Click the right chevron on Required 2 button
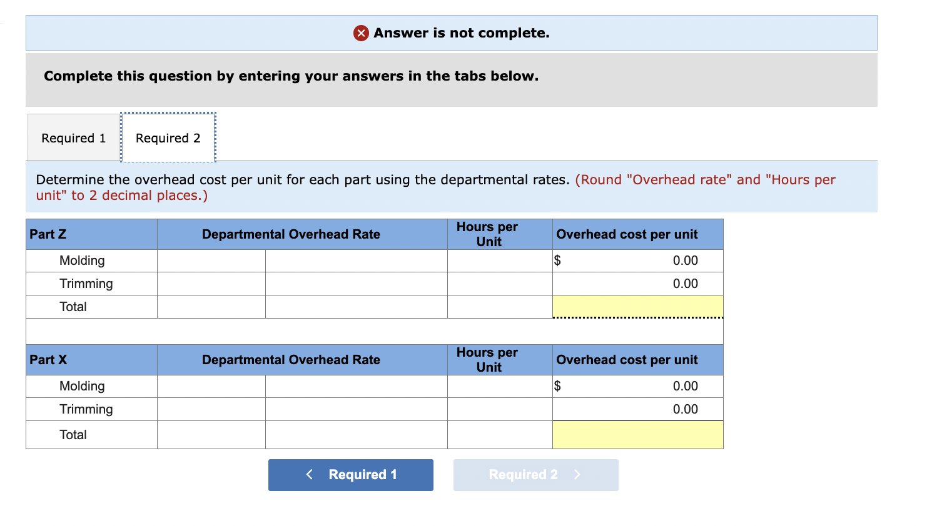Viewport: 927px width, 526px height. click(x=577, y=475)
